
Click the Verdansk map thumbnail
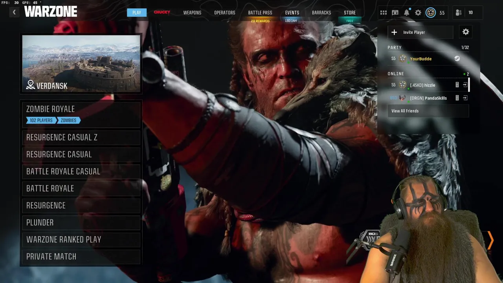(81, 64)
